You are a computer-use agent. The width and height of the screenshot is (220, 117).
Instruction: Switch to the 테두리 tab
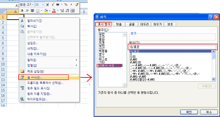pyautogui.click(x=145, y=24)
